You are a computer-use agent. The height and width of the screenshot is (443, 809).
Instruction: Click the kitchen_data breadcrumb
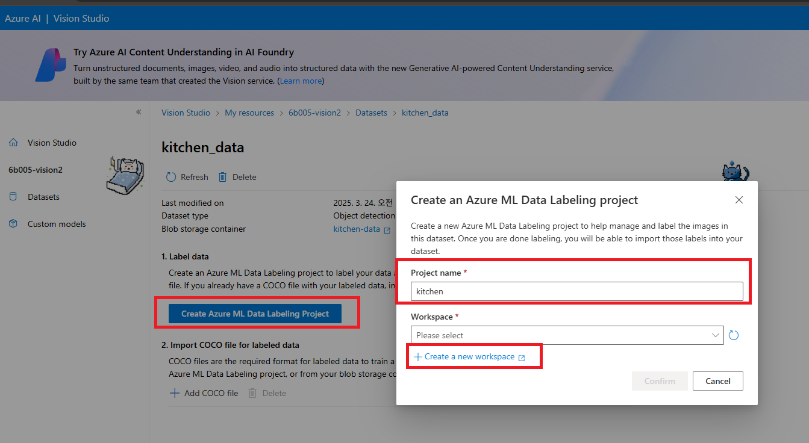(x=425, y=113)
